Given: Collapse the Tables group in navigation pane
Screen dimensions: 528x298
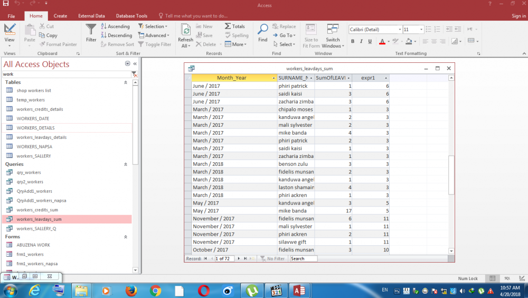Looking at the screenshot, I should pos(126,82).
